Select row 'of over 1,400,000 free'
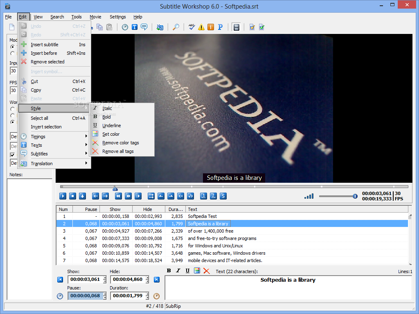Viewport: 419px width, 314px height. [232, 231]
